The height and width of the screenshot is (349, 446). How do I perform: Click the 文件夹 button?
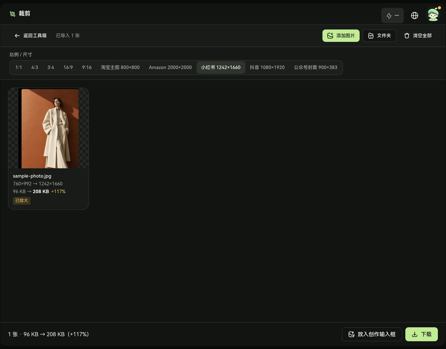click(x=379, y=36)
